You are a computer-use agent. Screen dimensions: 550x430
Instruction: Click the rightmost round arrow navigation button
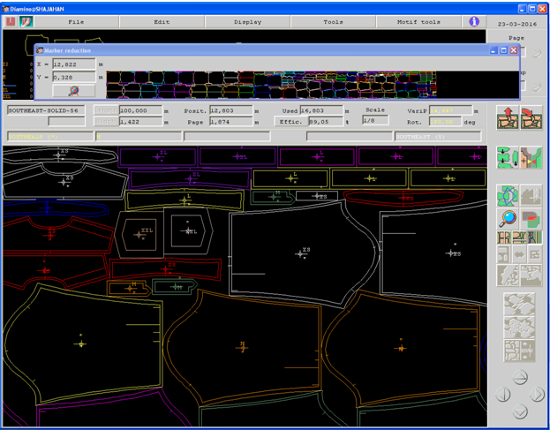tap(537, 395)
